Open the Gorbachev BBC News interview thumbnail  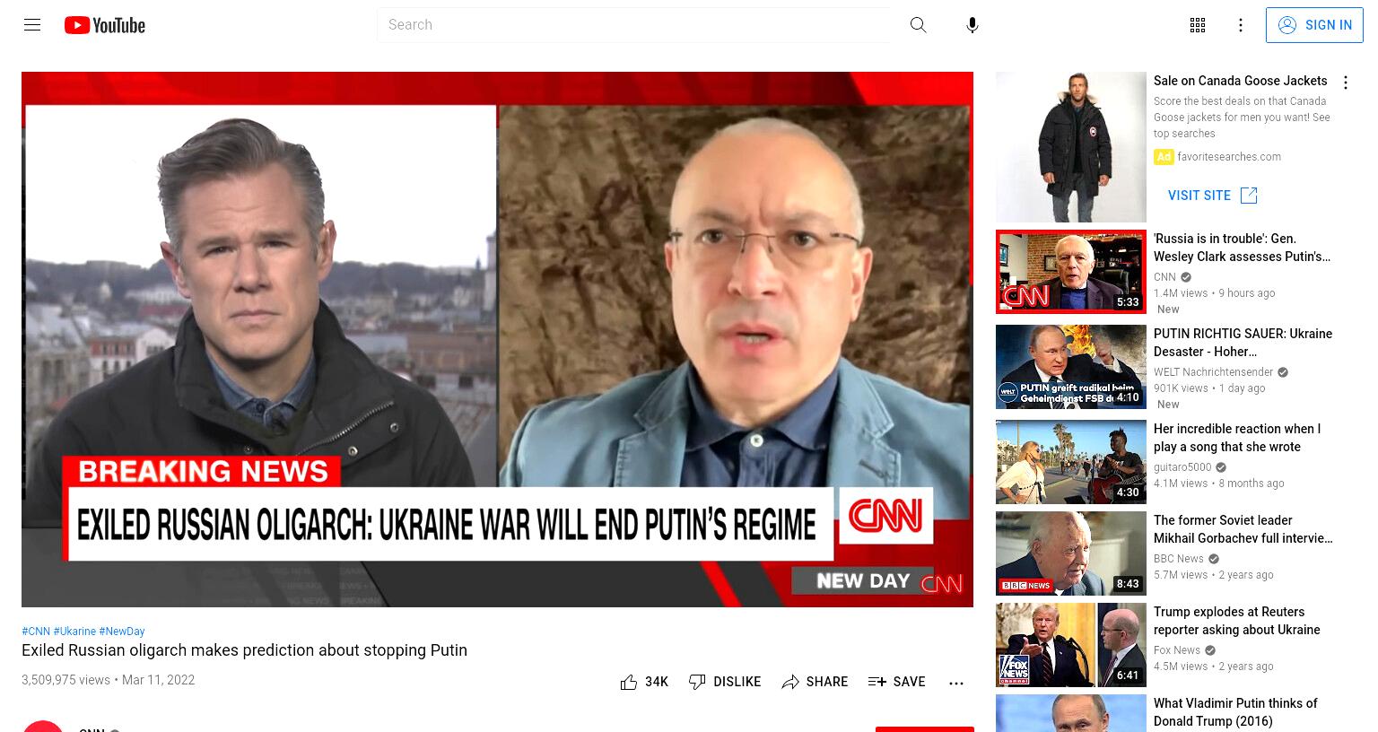1071,553
